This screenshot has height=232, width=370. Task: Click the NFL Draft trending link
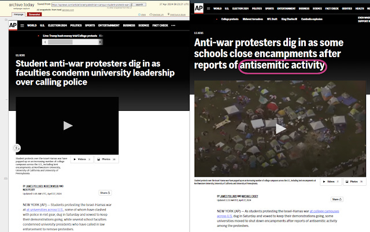(272, 19)
